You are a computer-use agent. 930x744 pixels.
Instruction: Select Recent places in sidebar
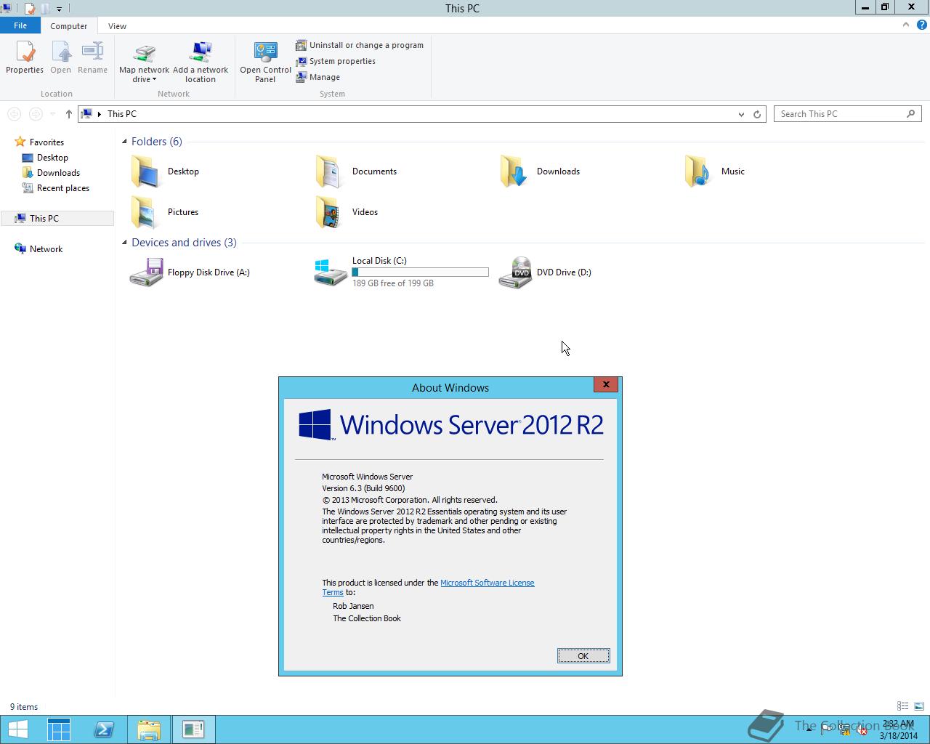pyautogui.click(x=63, y=188)
